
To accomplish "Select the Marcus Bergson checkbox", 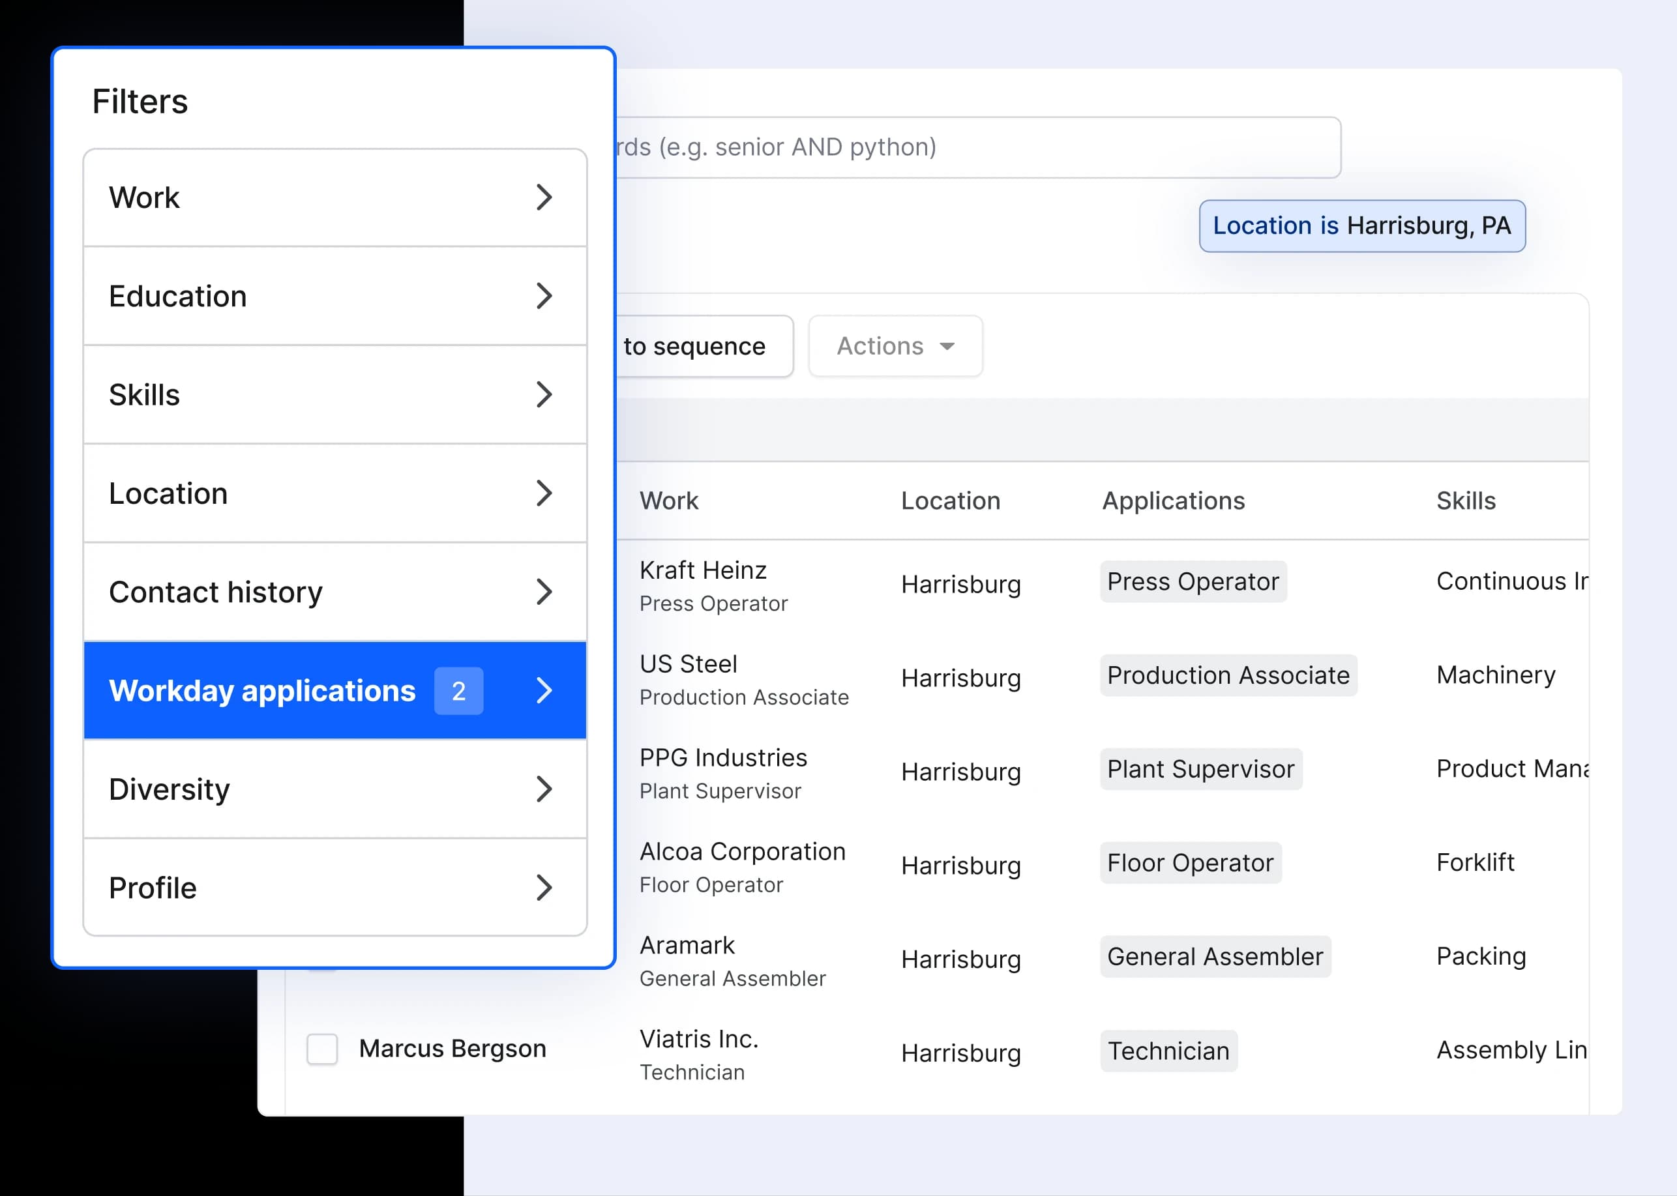I will pos(322,1049).
